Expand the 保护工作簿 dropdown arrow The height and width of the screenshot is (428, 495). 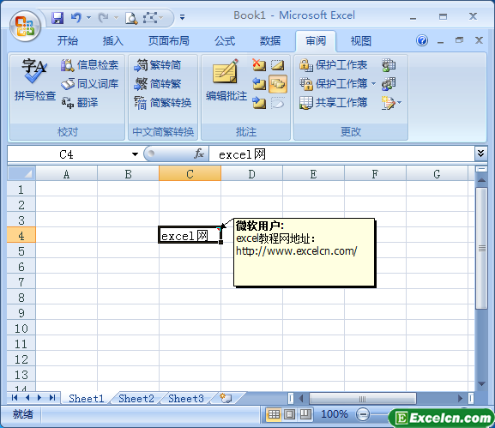click(x=373, y=84)
